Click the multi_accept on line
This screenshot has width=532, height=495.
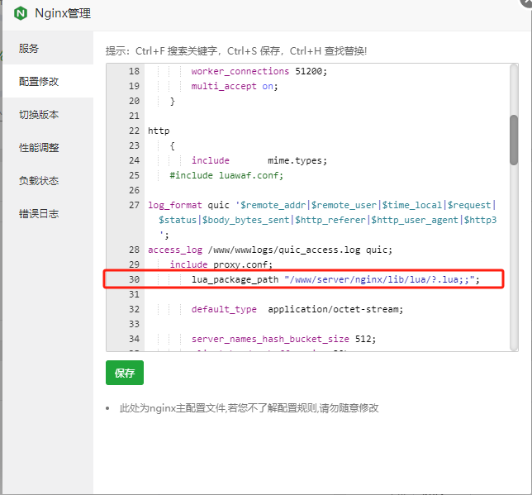coord(235,86)
